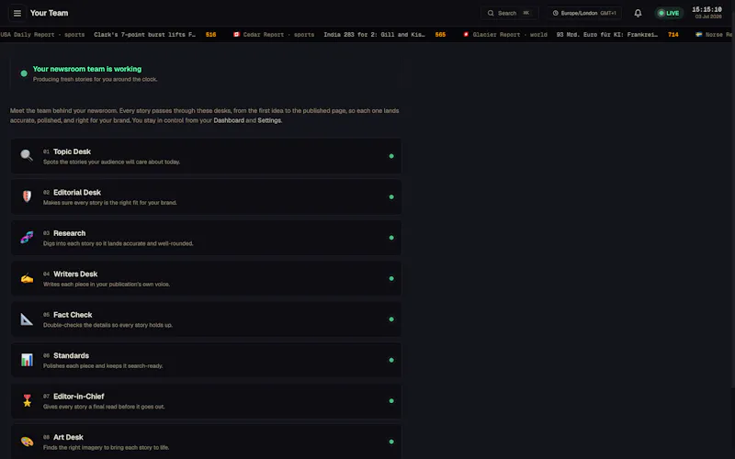Click the bar chart Standards icon
Viewport: 735px width, 459px height.
(x=27, y=360)
